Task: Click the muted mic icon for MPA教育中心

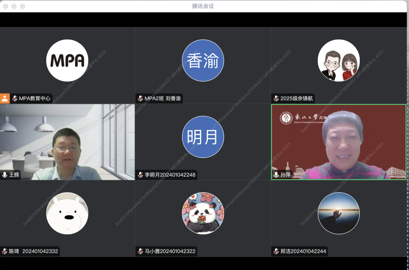Action: (x=15, y=98)
